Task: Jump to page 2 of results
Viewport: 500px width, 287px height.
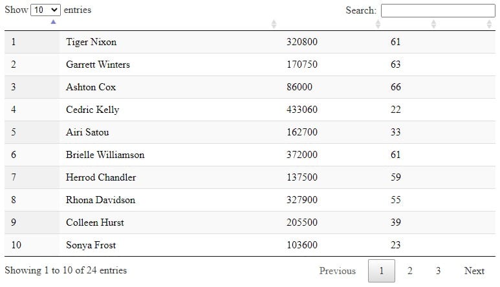Action: [409, 271]
